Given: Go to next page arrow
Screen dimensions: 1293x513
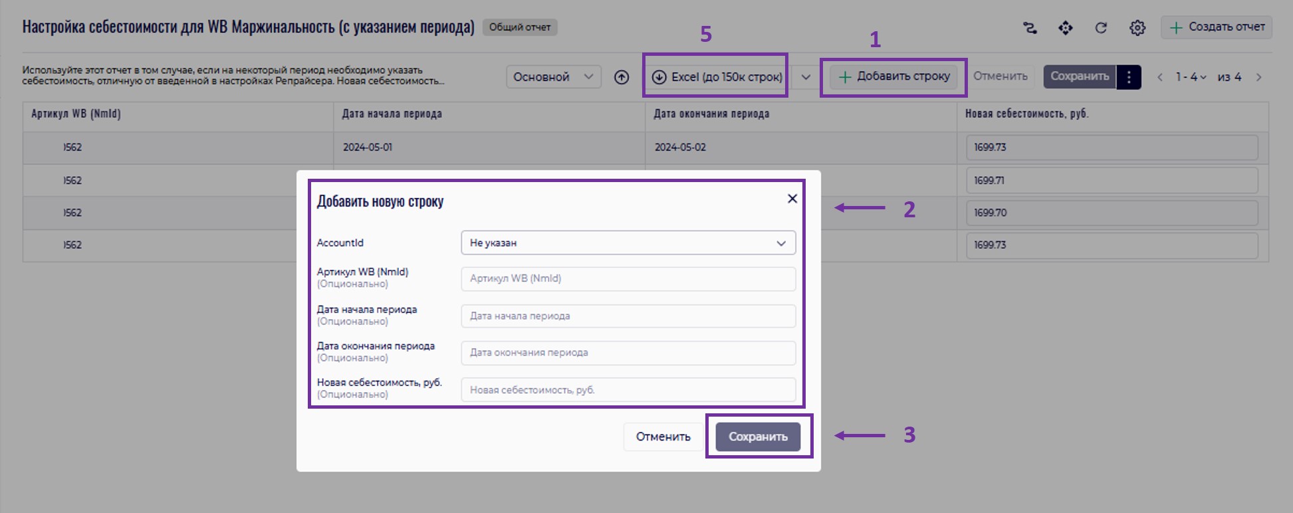Looking at the screenshot, I should tap(1258, 77).
